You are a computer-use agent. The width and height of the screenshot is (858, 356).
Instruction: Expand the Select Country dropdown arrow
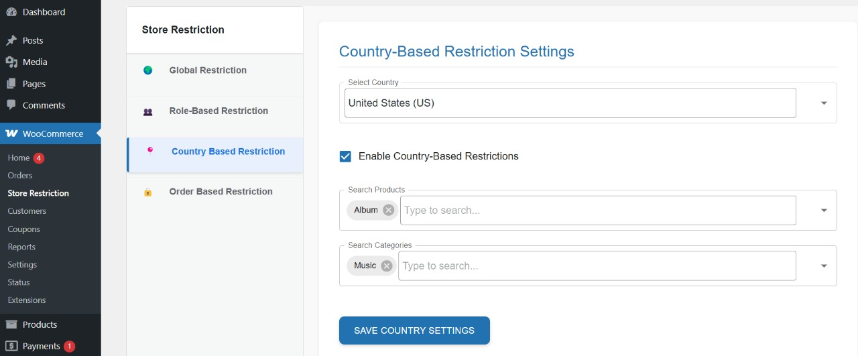click(824, 103)
